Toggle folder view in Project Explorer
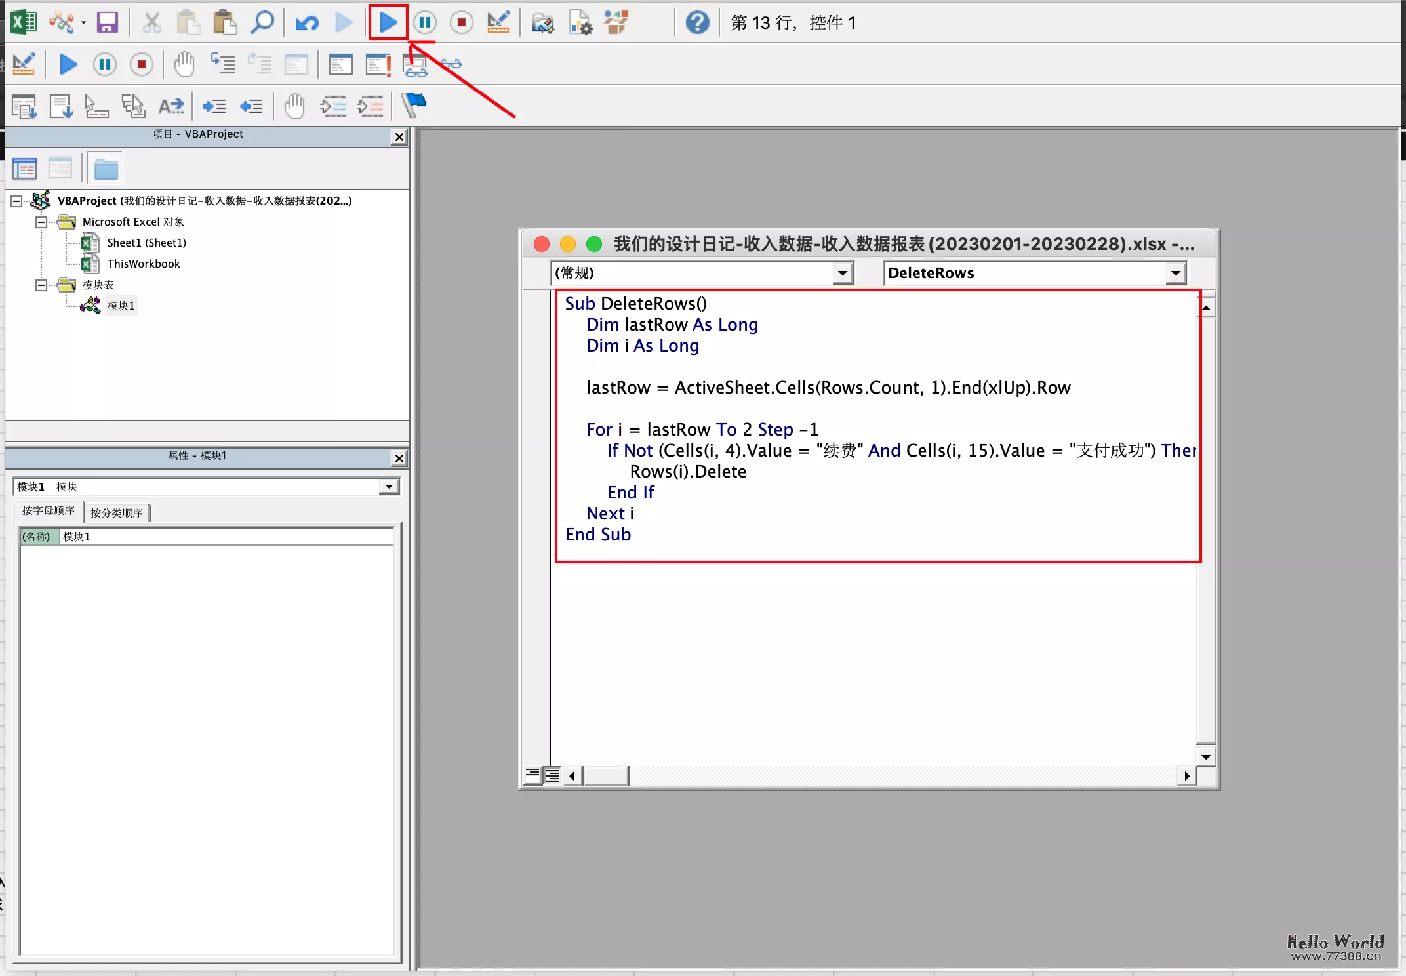 104,167
